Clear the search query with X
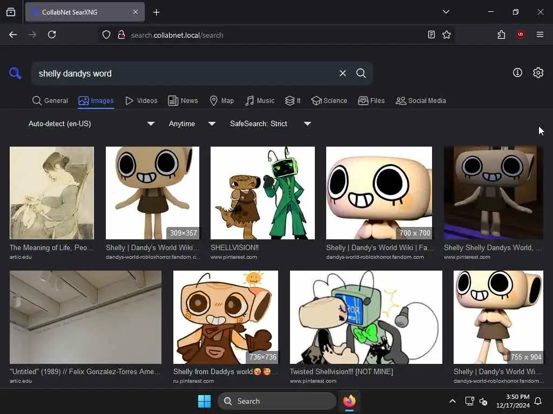This screenshot has width=553, height=414. (x=342, y=73)
